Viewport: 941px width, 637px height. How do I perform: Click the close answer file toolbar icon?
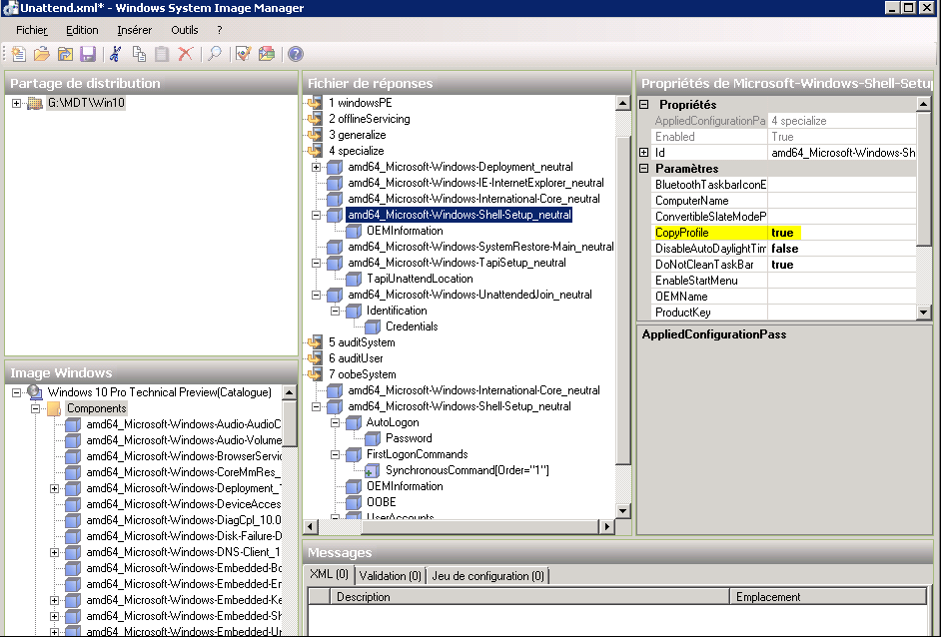pos(65,54)
